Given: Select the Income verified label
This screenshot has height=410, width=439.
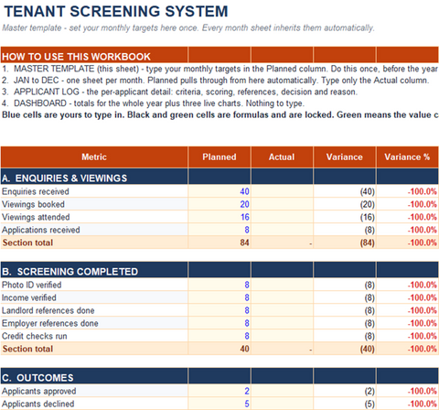Looking at the screenshot, I should pyautogui.click(x=29, y=297).
